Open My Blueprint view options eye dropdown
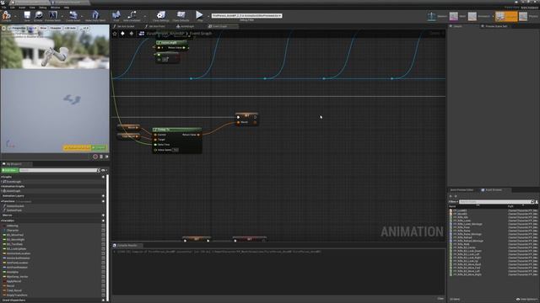The image size is (540, 303). coord(104,170)
